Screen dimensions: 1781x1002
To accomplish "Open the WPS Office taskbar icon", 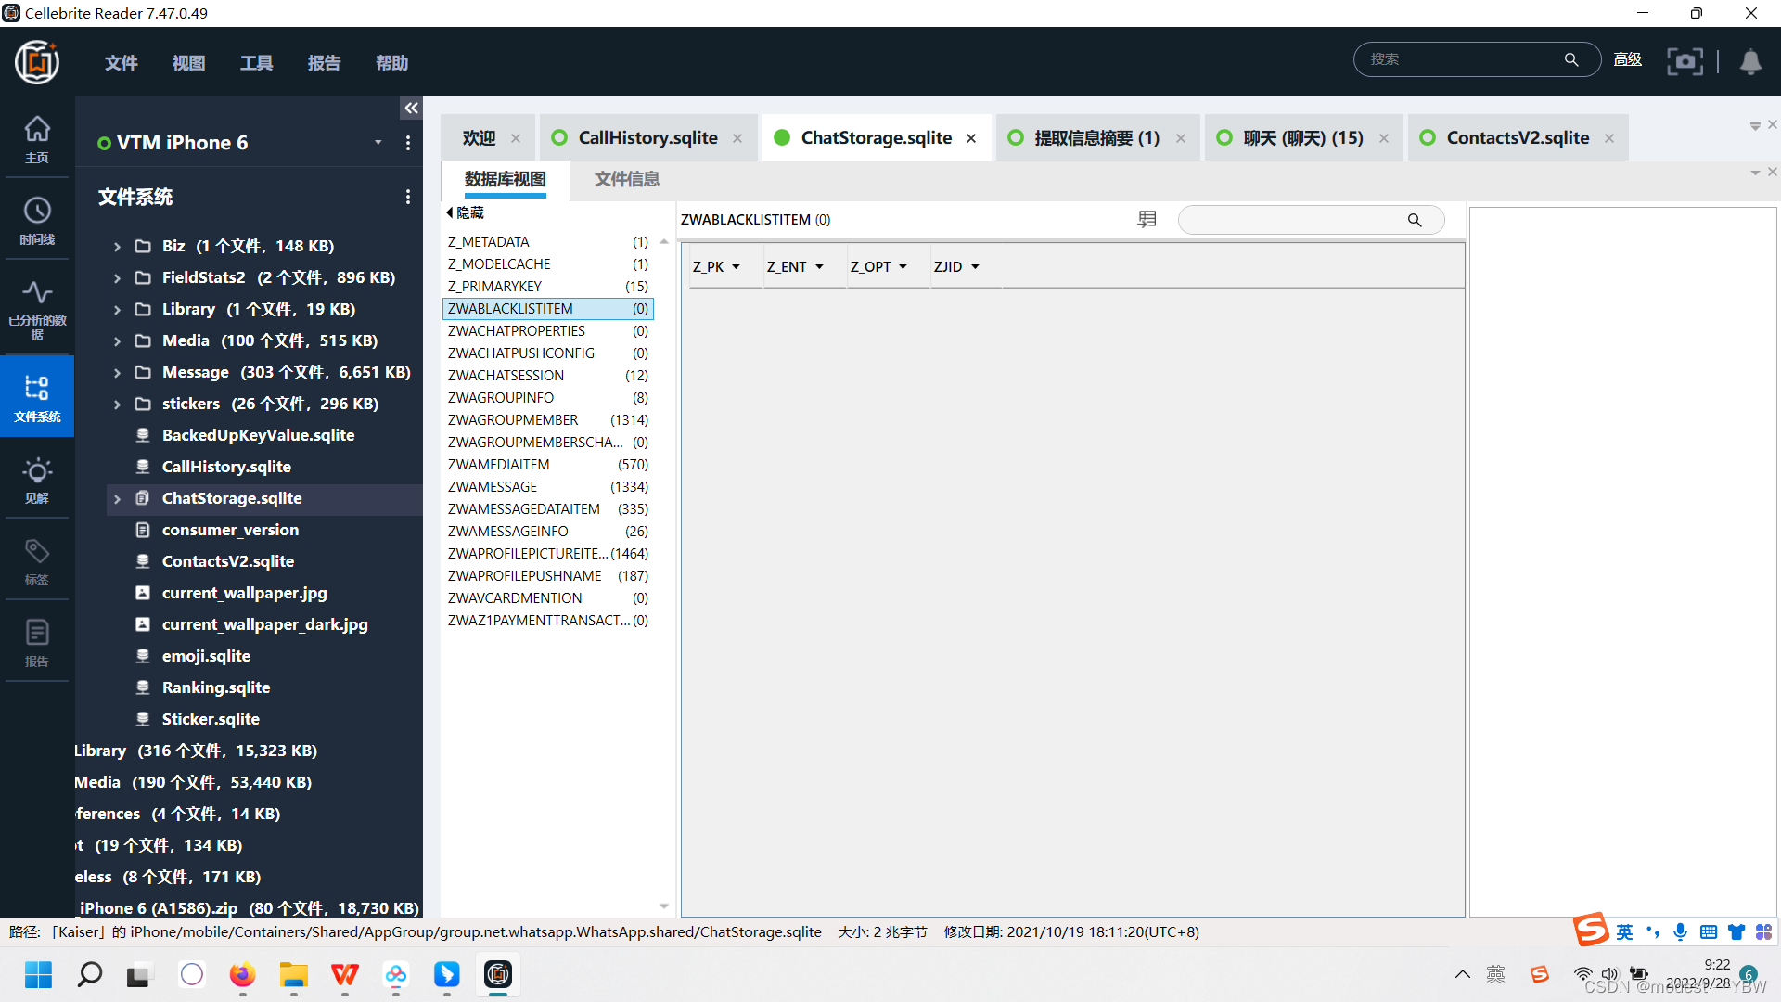I will [x=344, y=974].
